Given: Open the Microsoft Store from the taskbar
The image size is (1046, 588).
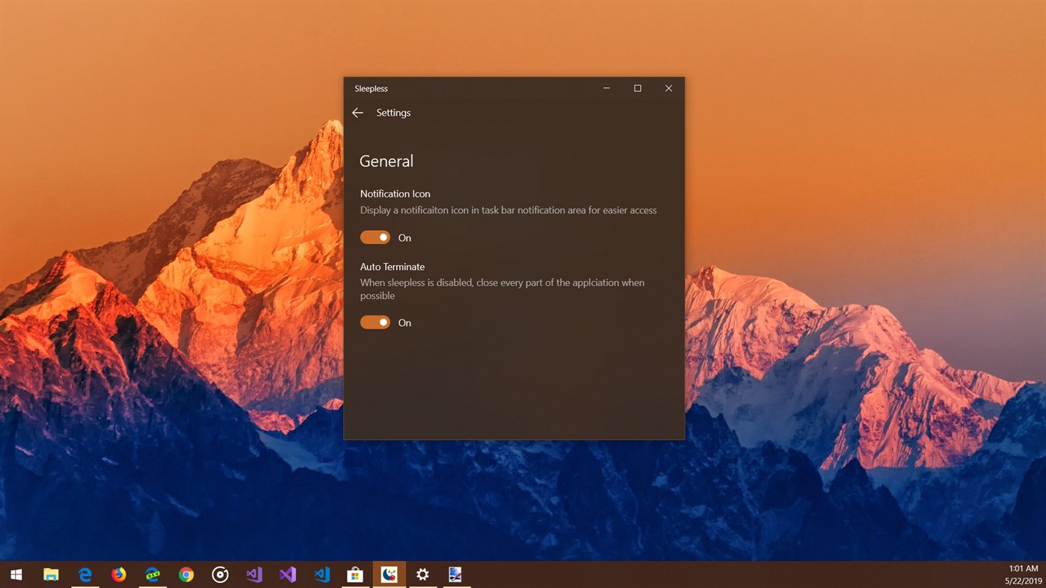Looking at the screenshot, I should [354, 574].
